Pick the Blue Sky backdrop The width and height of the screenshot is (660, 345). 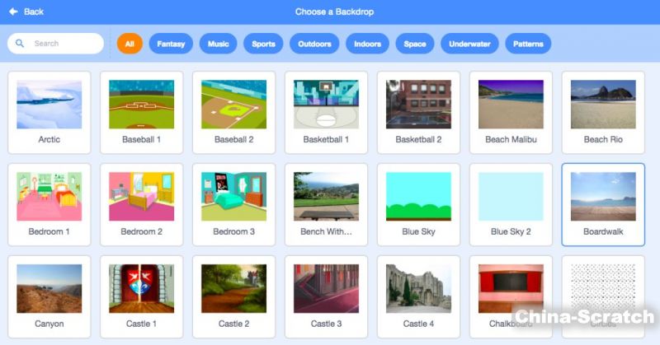418,204
